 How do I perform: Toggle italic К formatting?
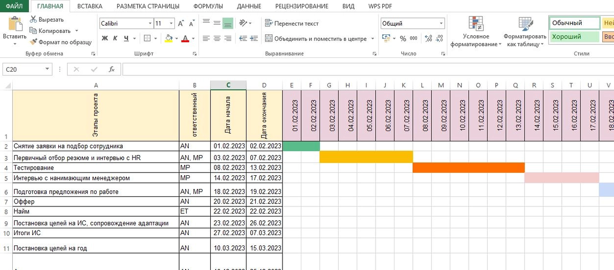(116, 38)
